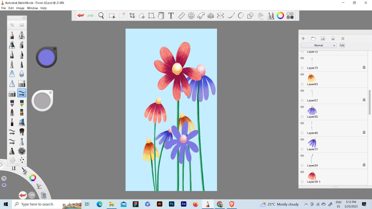Pick the hard eraser brush in the palette

tap(12, 93)
